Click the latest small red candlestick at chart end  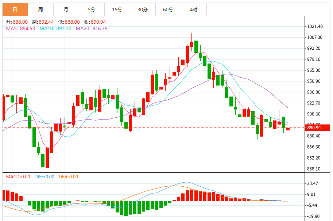pyautogui.click(x=288, y=129)
